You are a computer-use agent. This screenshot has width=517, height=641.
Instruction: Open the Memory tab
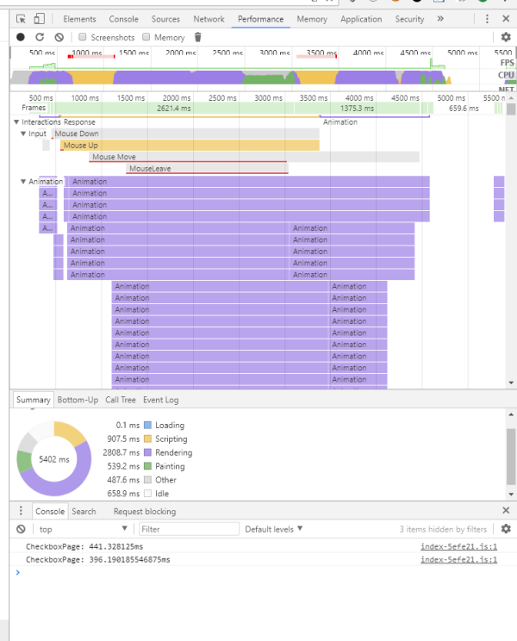coord(312,19)
